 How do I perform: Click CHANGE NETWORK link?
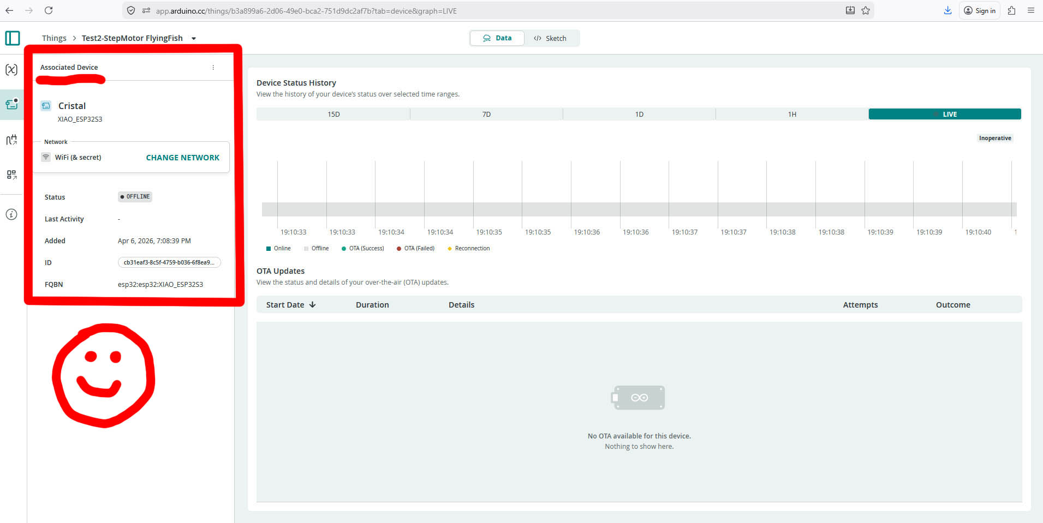click(183, 158)
